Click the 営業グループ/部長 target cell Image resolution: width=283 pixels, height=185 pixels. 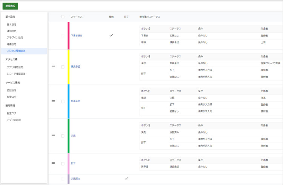point(271,63)
